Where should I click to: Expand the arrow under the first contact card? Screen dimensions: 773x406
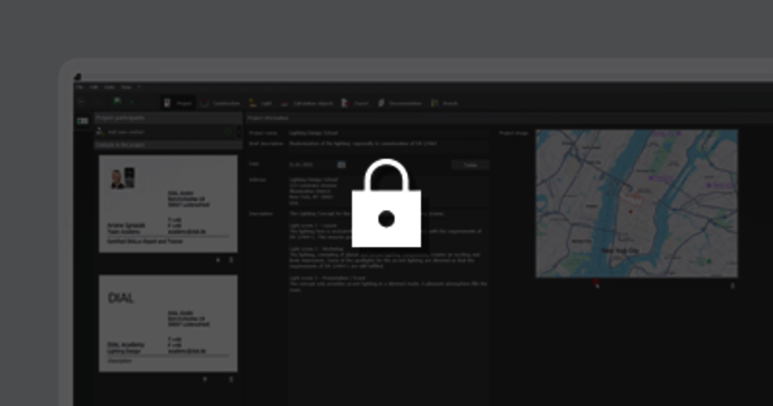[218, 260]
